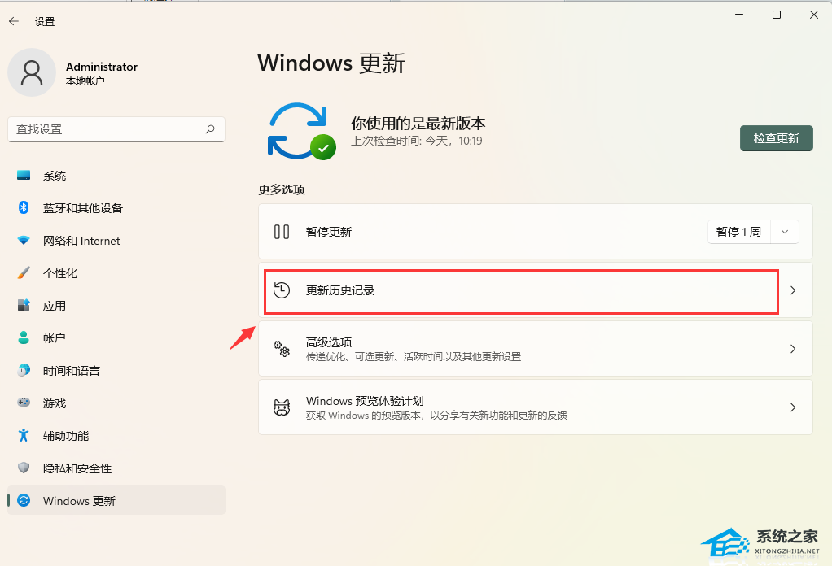Click the search magnifier icon
Image resolution: width=832 pixels, height=566 pixels.
click(210, 128)
